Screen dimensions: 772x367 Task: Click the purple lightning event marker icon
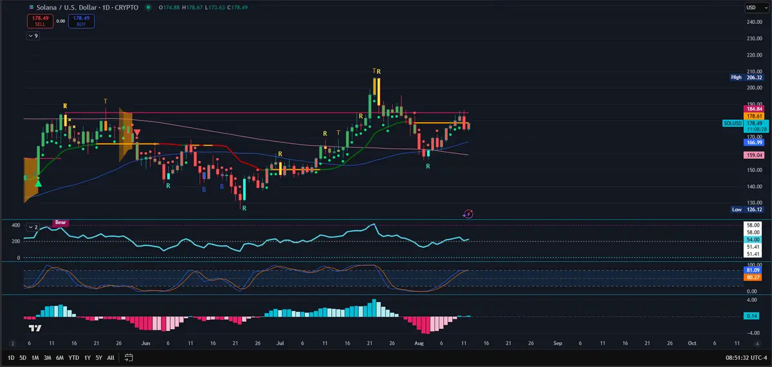(468, 212)
